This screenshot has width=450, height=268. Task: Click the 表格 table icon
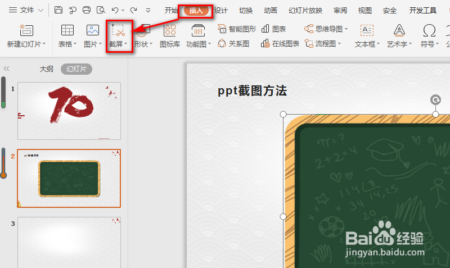(67, 30)
